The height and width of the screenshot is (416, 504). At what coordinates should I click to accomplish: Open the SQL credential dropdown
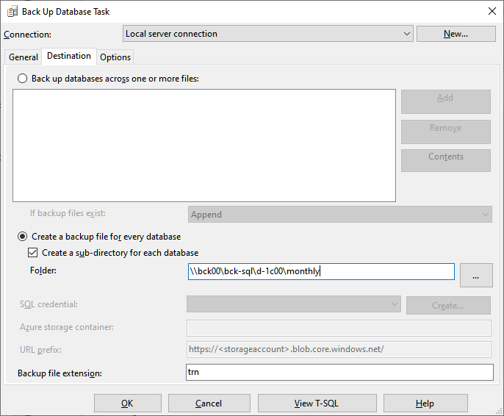(x=293, y=304)
